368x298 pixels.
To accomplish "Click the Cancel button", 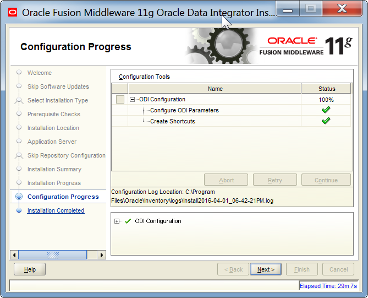I will tap(338, 269).
